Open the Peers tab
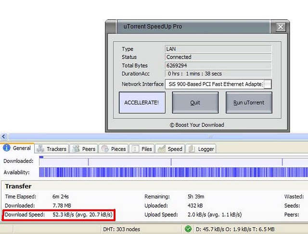 pos(84,149)
